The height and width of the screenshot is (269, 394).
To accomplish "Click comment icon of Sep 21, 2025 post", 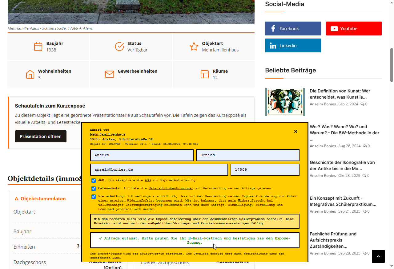I will pyautogui.click(x=365, y=211).
